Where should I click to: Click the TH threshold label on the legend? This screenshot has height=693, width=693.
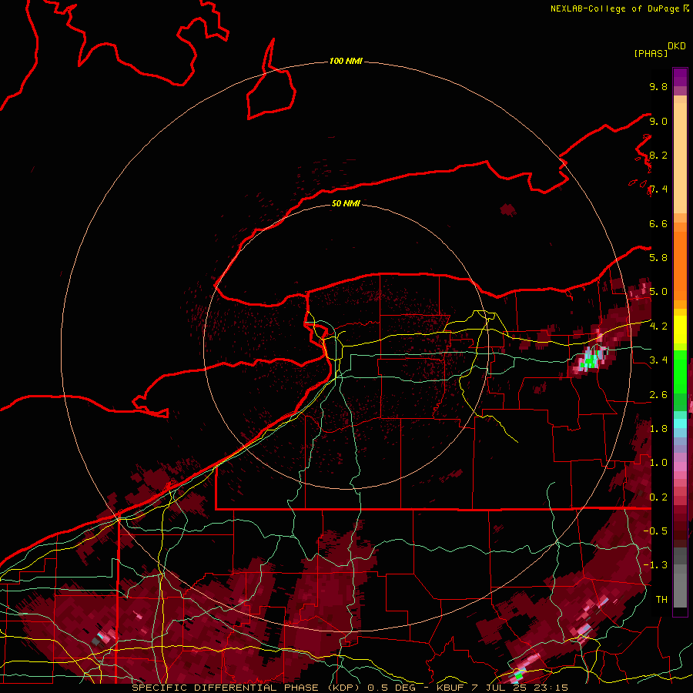(x=661, y=599)
